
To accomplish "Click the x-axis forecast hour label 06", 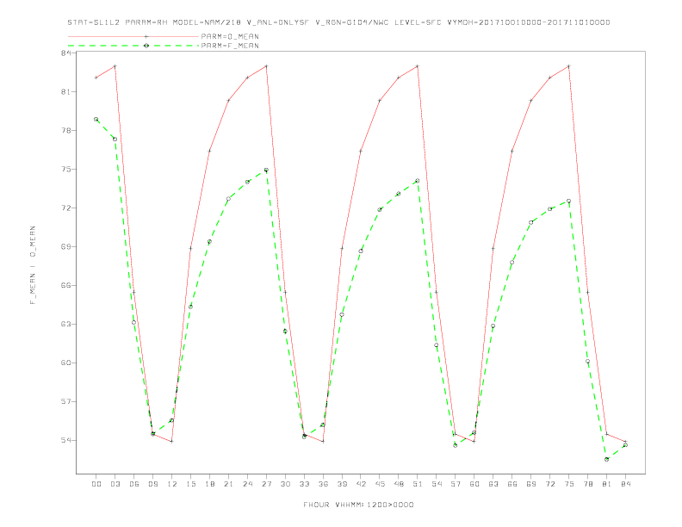I will [134, 484].
